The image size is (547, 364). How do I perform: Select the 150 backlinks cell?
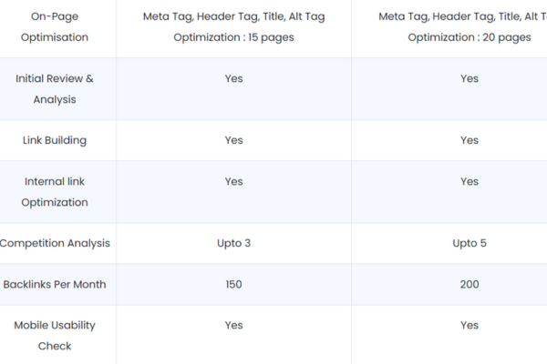click(233, 284)
